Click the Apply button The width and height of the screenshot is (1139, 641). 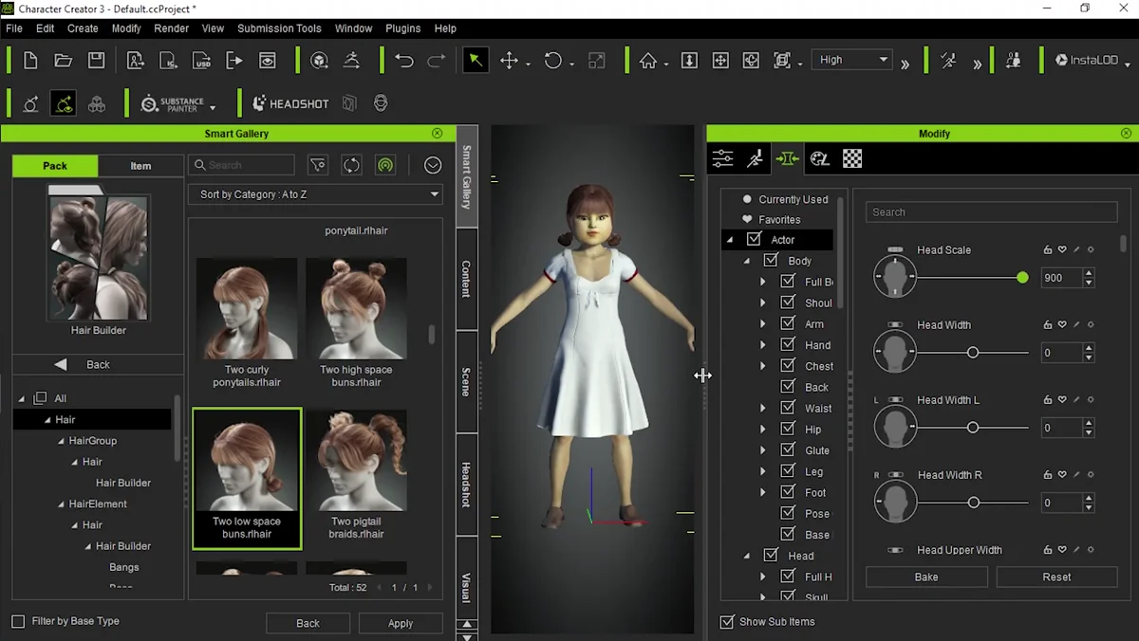pos(401,623)
